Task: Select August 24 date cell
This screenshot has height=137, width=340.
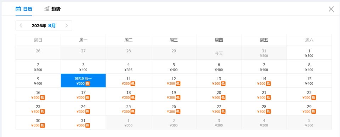Action: pos(83,108)
